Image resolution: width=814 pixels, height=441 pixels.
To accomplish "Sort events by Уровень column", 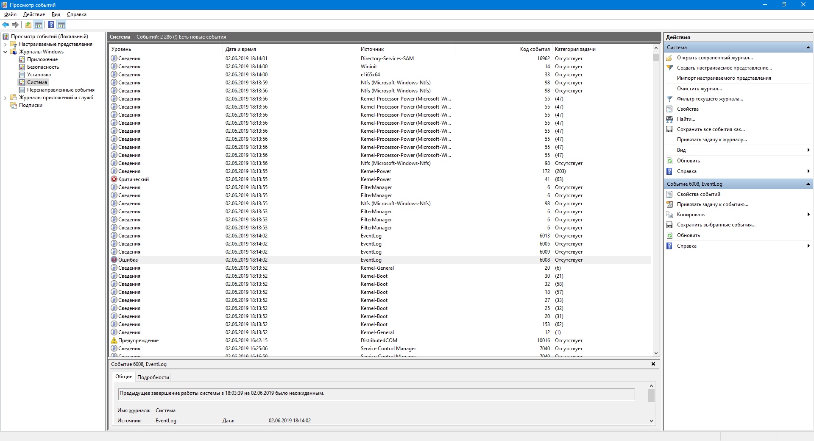I will [166, 49].
